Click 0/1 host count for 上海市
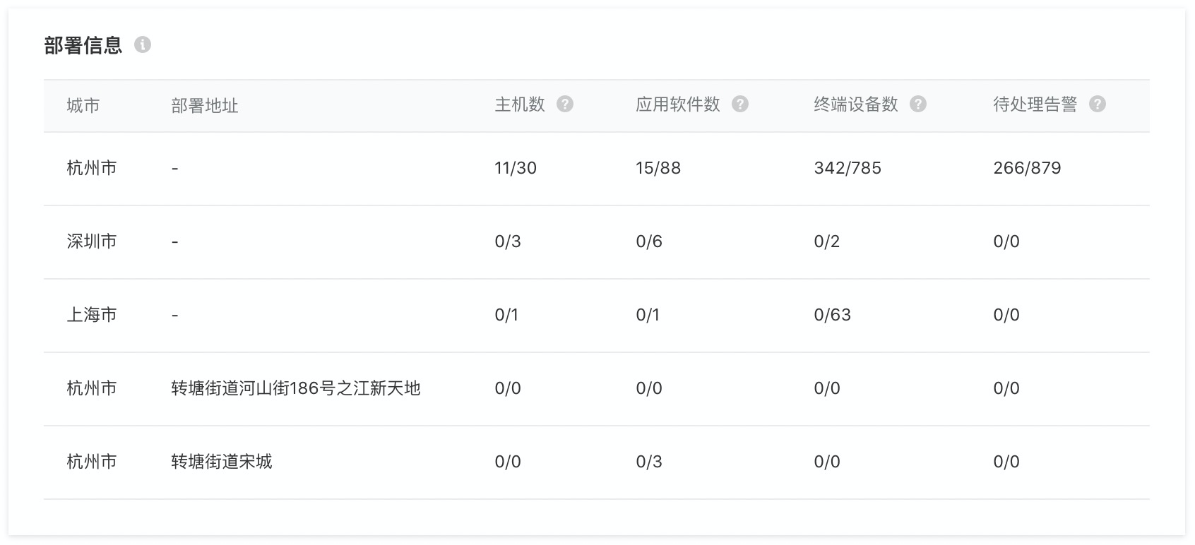1195x545 pixels. coord(506,315)
